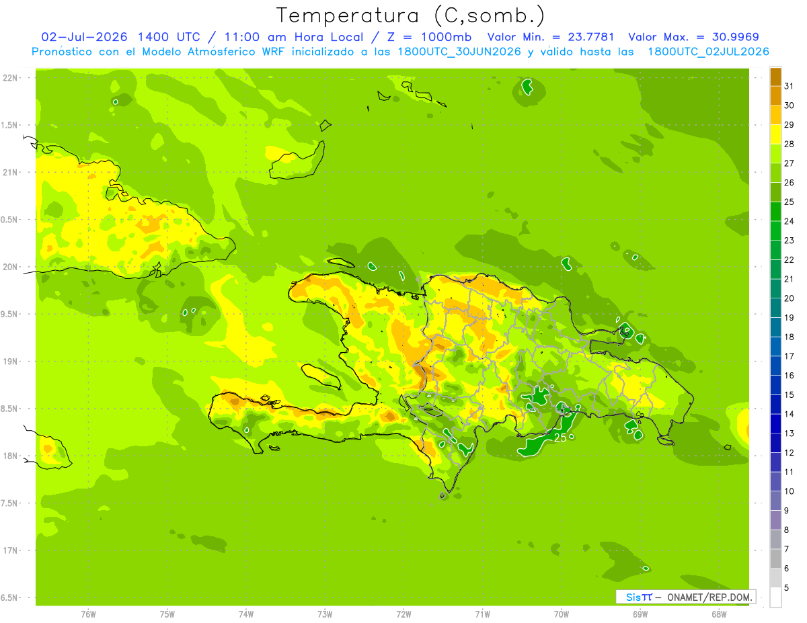Click the "76W" longitude axis label
Viewport: 807px width, 623px height.
point(88,614)
